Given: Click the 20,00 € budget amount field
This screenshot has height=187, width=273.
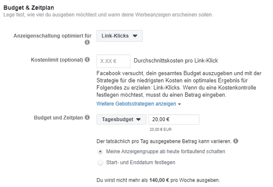Looking at the screenshot, I should point(174,119).
